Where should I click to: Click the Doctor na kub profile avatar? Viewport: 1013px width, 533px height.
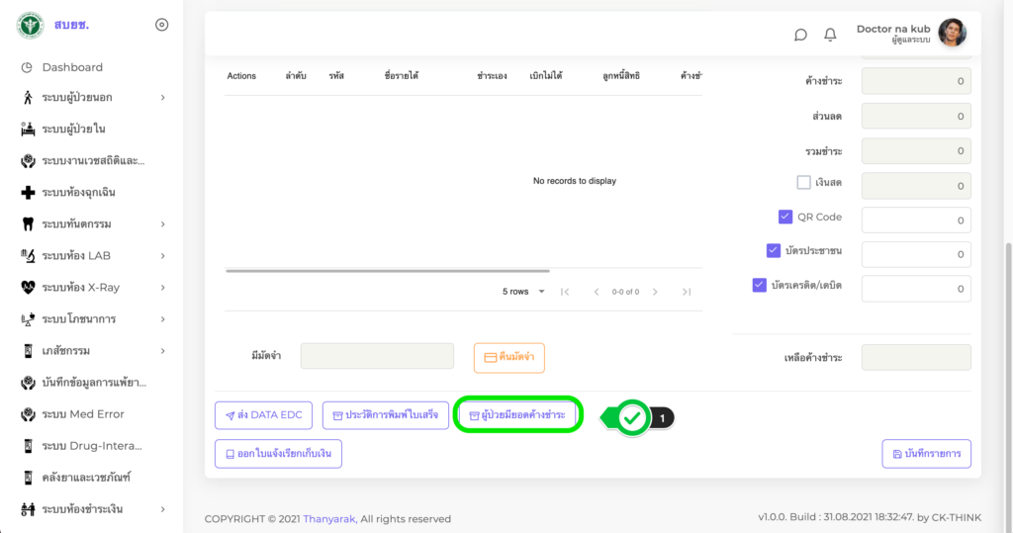coord(952,33)
